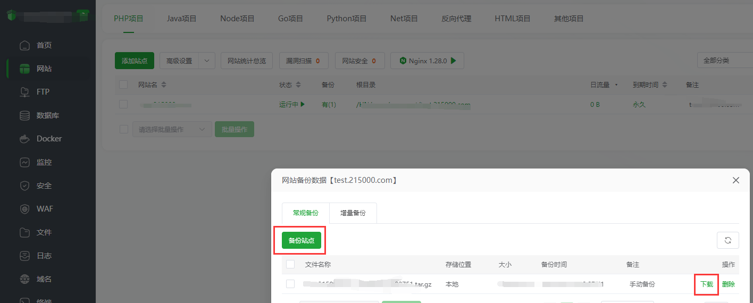
Task: Open 网站统计总览 button
Action: (247, 61)
